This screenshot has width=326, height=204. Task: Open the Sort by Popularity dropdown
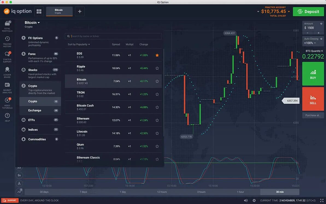(x=79, y=44)
